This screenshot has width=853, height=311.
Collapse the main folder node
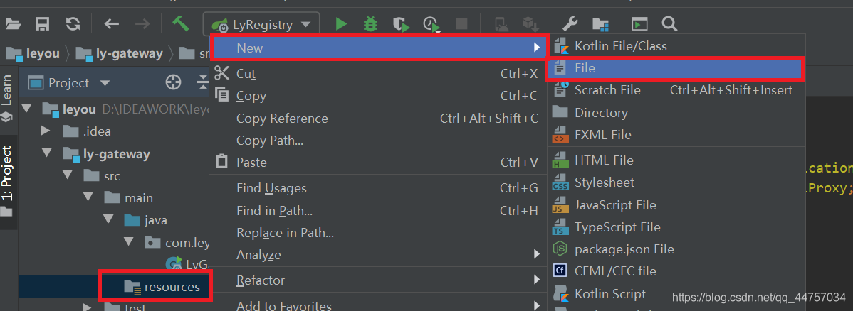pyautogui.click(x=88, y=198)
